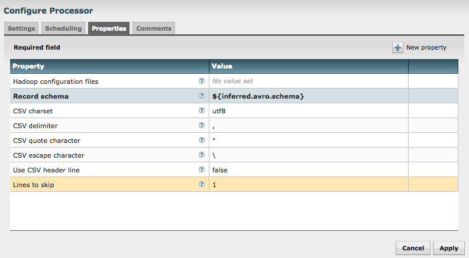
Task: Click help icon for CSV charset
Action: tap(202, 111)
